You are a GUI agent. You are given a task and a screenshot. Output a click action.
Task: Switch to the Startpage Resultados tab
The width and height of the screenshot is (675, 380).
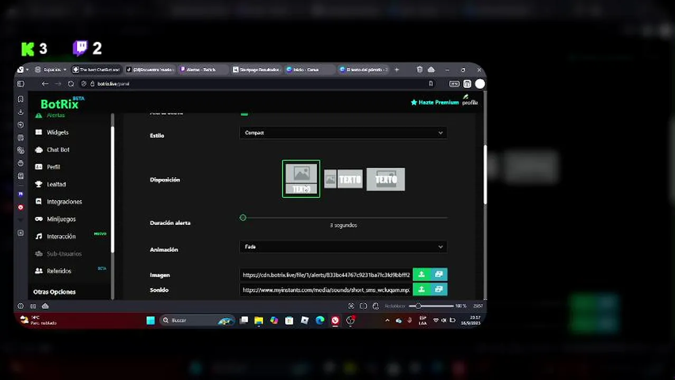point(257,70)
